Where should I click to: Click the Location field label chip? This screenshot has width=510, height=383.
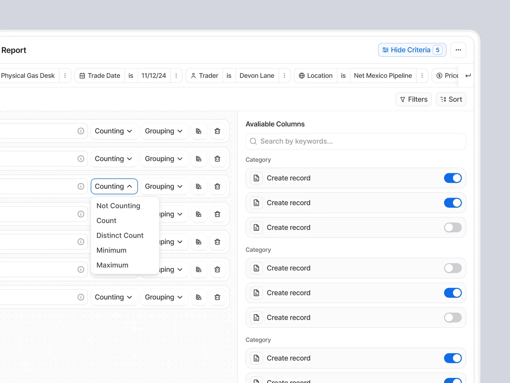pos(316,76)
